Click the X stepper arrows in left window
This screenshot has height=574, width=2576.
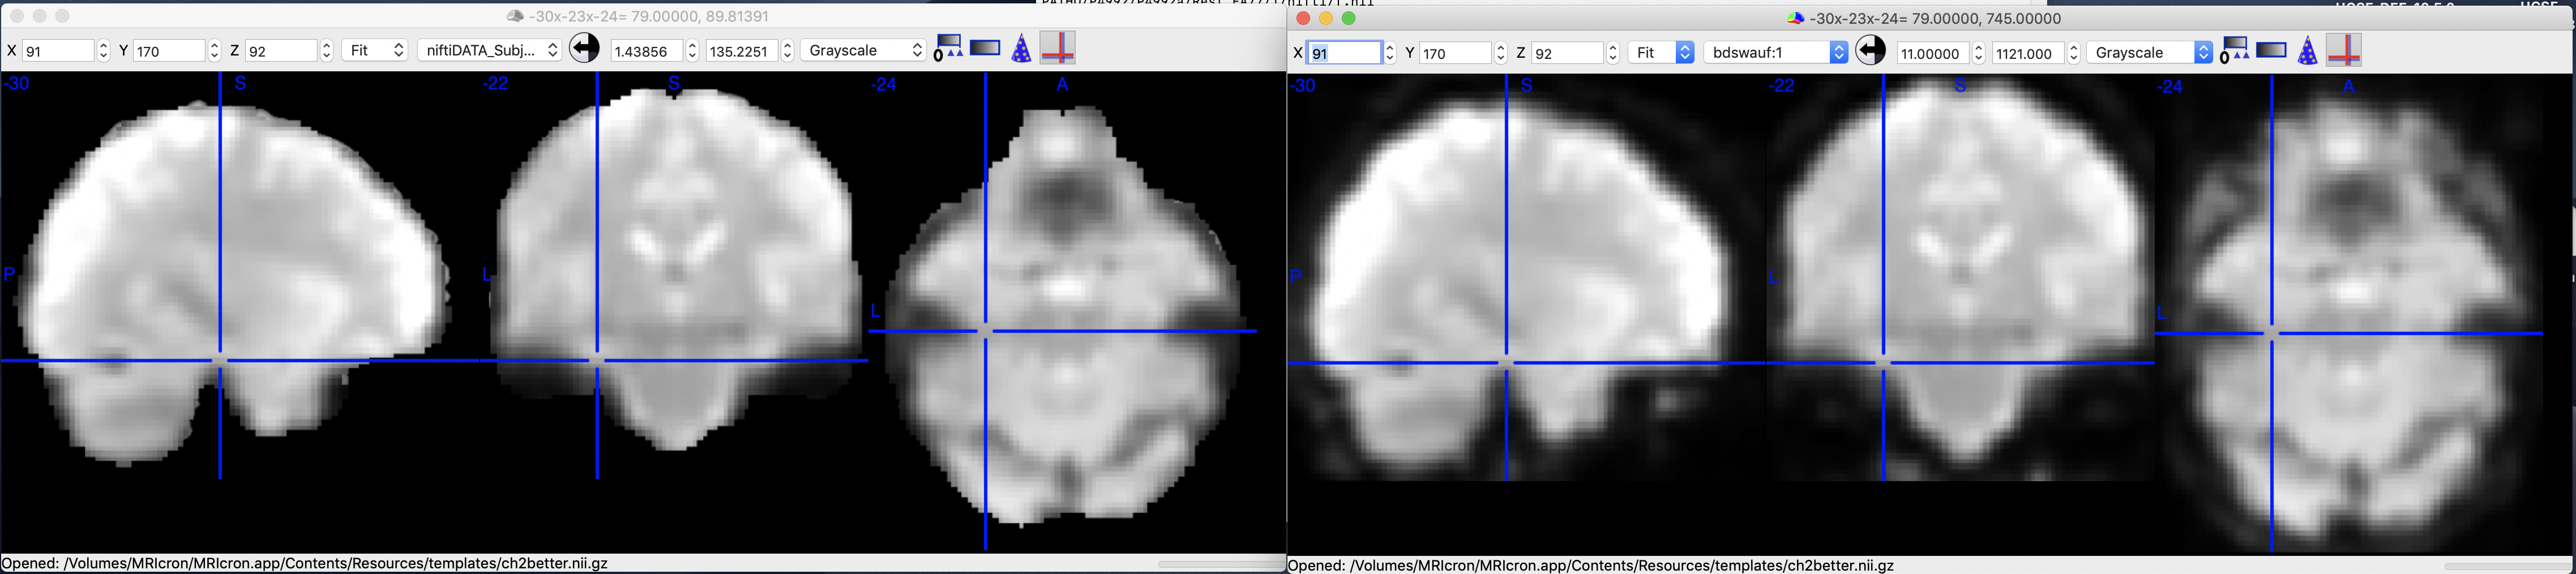103,50
